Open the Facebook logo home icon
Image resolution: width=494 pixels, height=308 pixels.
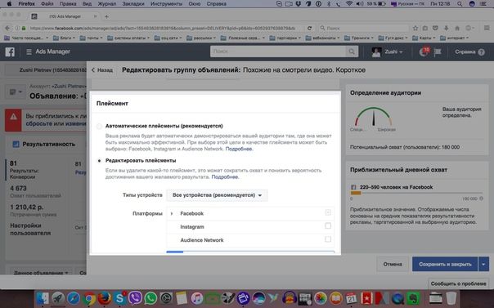click(x=10, y=51)
